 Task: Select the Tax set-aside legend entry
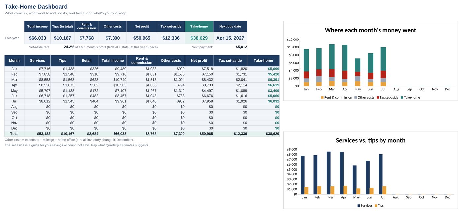[x=387, y=97]
